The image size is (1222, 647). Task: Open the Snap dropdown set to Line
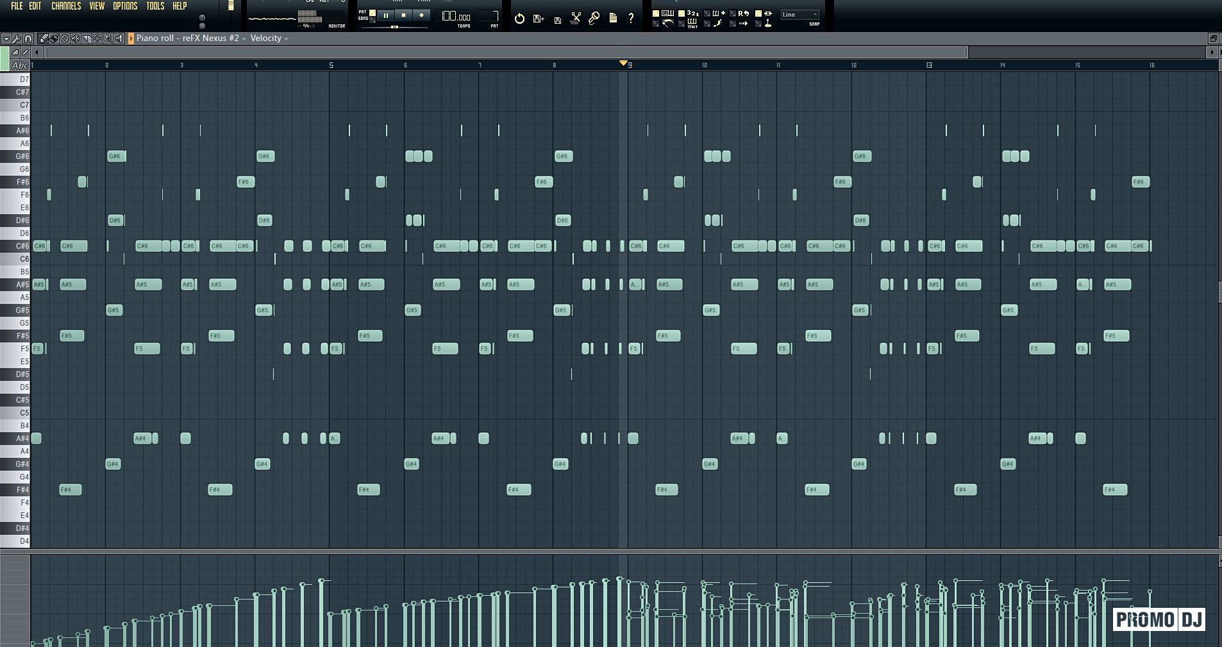(x=799, y=15)
